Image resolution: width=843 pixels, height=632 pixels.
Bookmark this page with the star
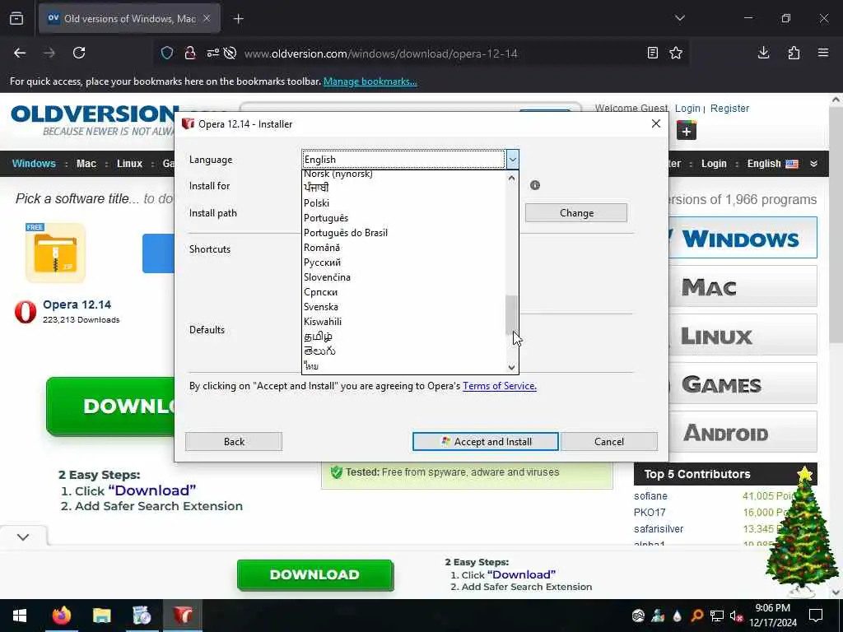coord(676,53)
